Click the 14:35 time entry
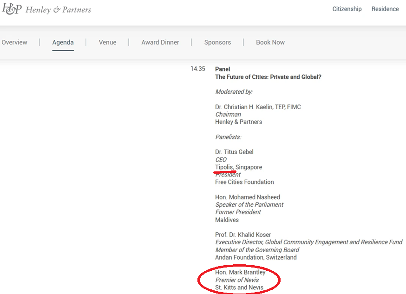This screenshot has height=294, width=406. [x=198, y=69]
